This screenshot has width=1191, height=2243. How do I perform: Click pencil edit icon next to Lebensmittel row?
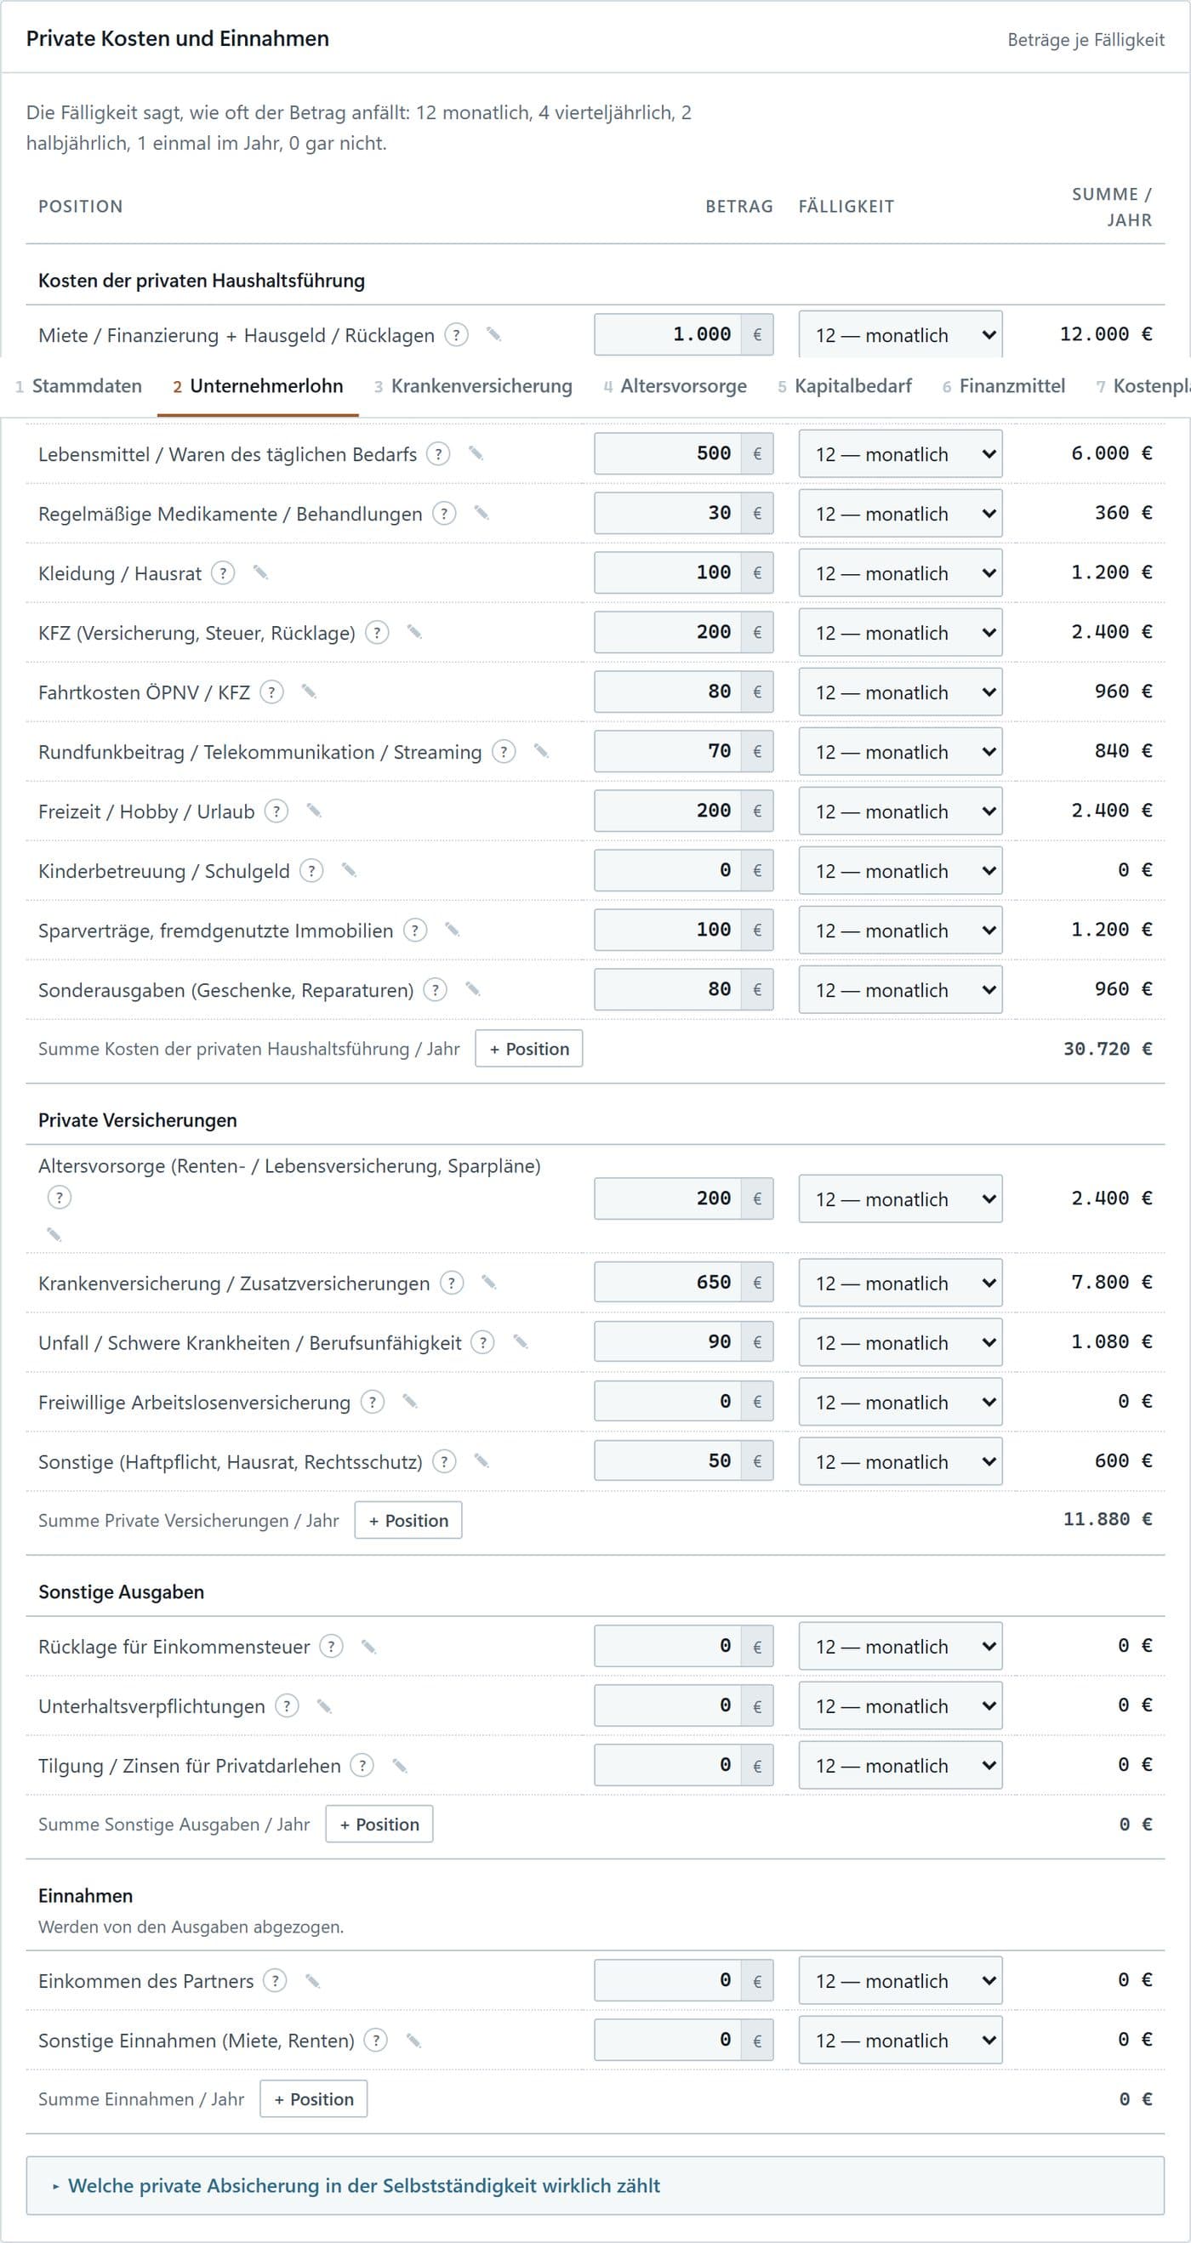pos(476,453)
